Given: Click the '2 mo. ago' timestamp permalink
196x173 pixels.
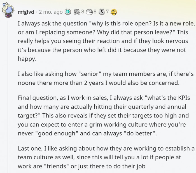Looking at the screenshot, I should 51,12.
